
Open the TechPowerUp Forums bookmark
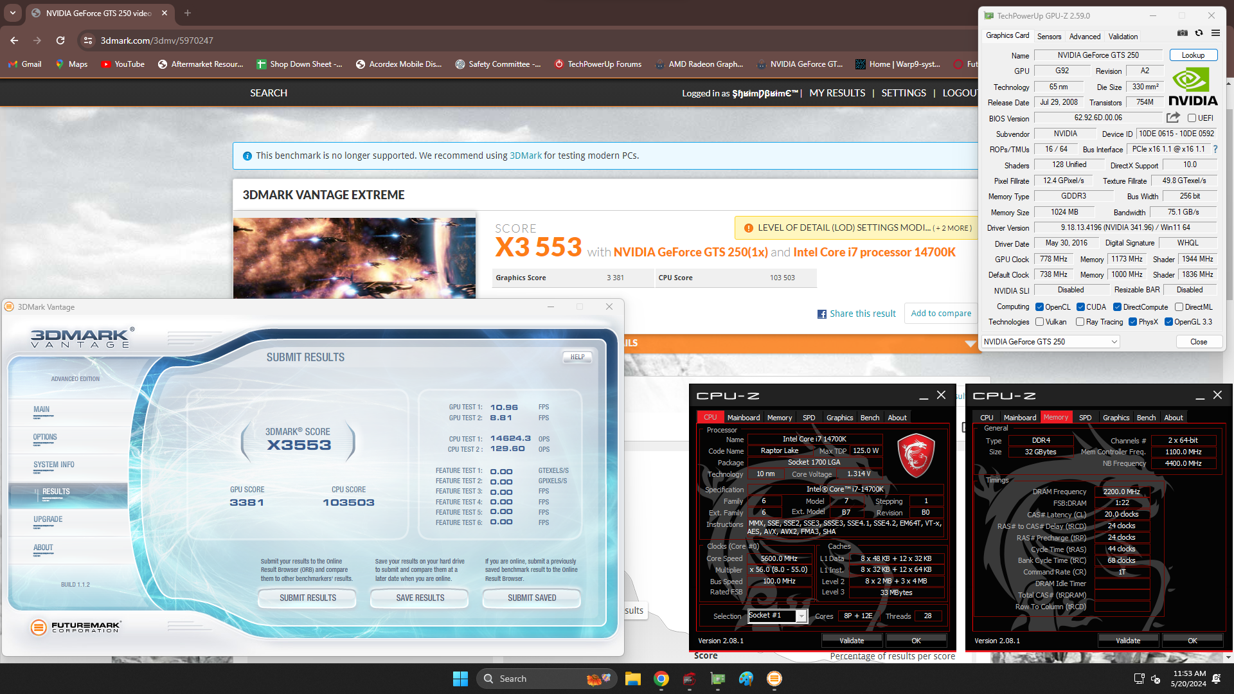[598, 64]
